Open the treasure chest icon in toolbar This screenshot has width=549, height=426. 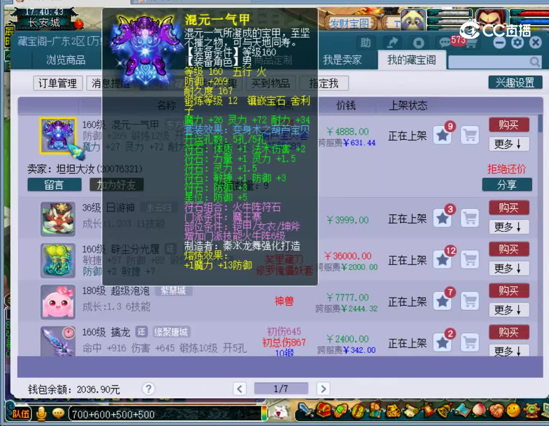[x=324, y=410]
